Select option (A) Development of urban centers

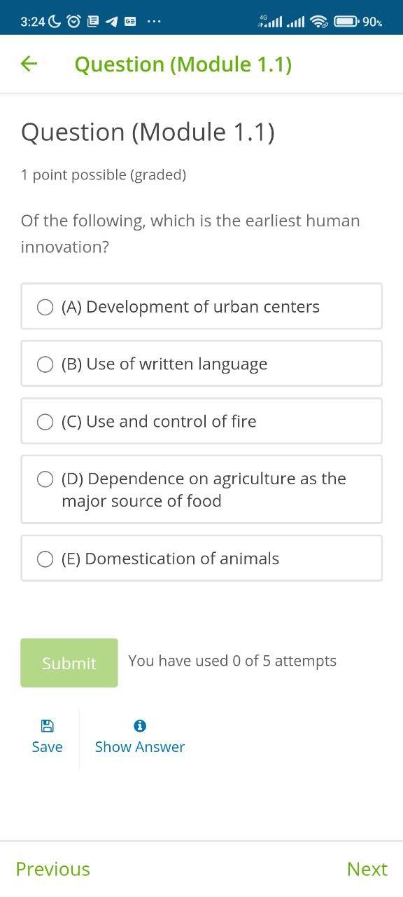pos(201,306)
